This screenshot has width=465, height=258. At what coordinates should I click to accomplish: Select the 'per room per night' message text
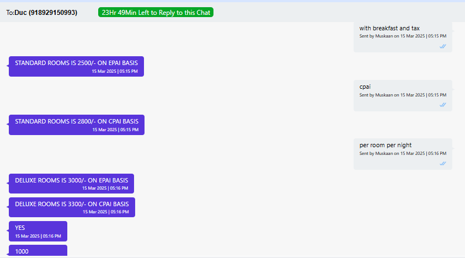385,145
